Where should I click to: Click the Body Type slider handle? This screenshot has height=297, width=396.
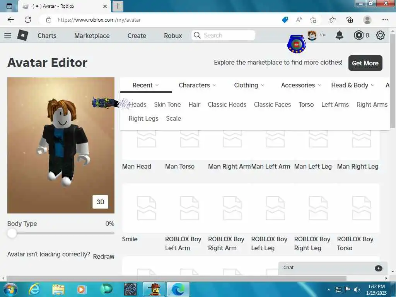pyautogui.click(x=12, y=233)
